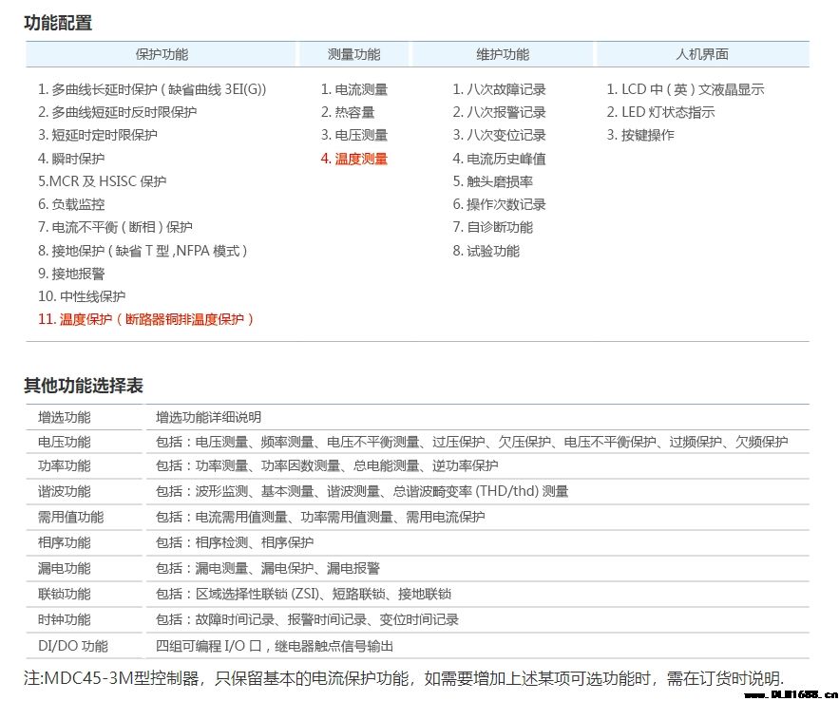The width and height of the screenshot is (839, 701).
Task: Click description 包括：故障时间记录
Action: [307, 619]
